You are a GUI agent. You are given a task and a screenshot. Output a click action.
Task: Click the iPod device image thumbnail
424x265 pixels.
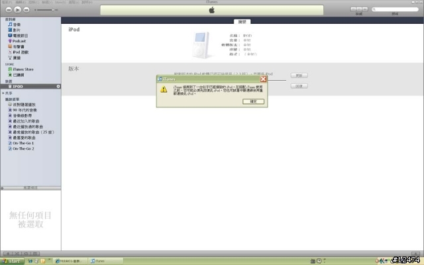click(201, 45)
